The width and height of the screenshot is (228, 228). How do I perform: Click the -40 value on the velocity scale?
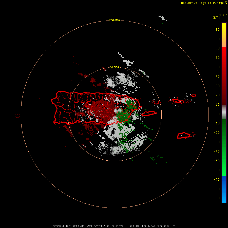217,151
